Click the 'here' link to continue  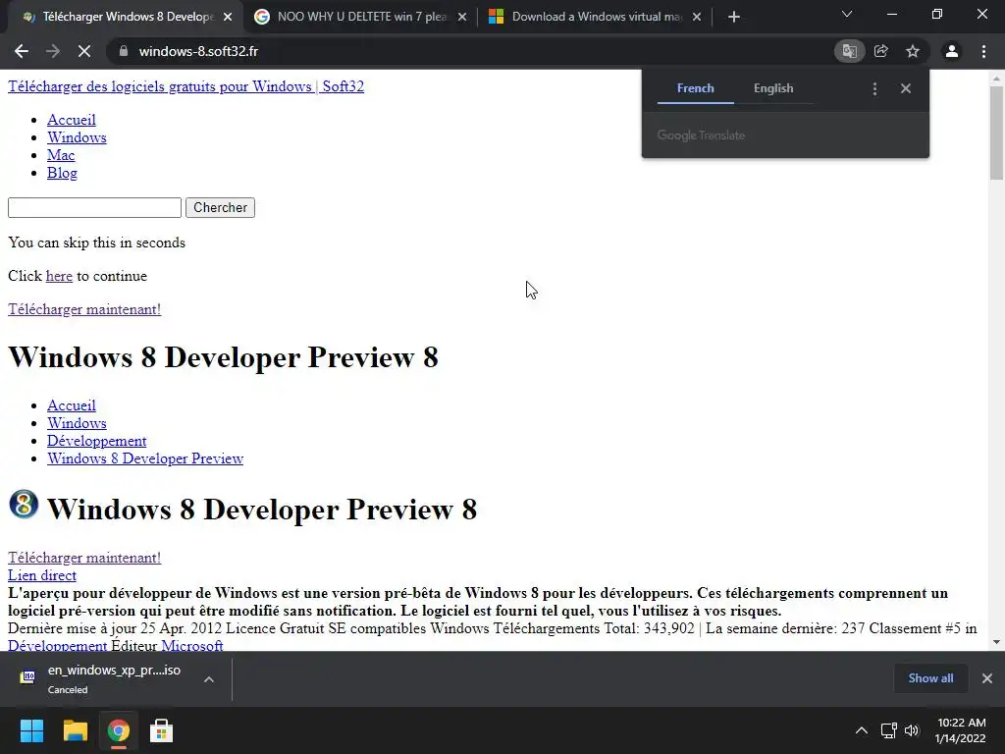pyautogui.click(x=59, y=276)
